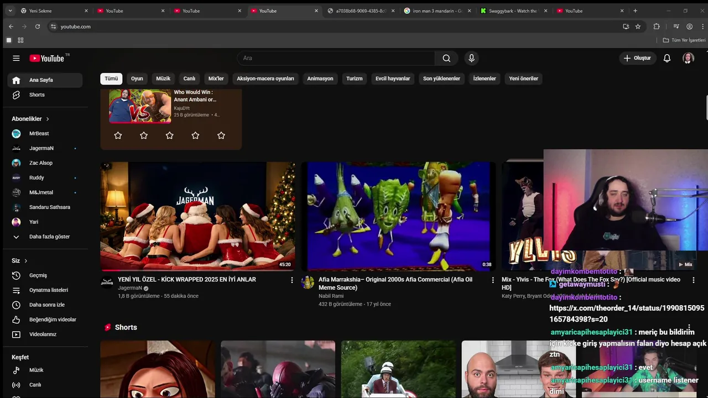Bookmark this page with star icon

coord(638,27)
